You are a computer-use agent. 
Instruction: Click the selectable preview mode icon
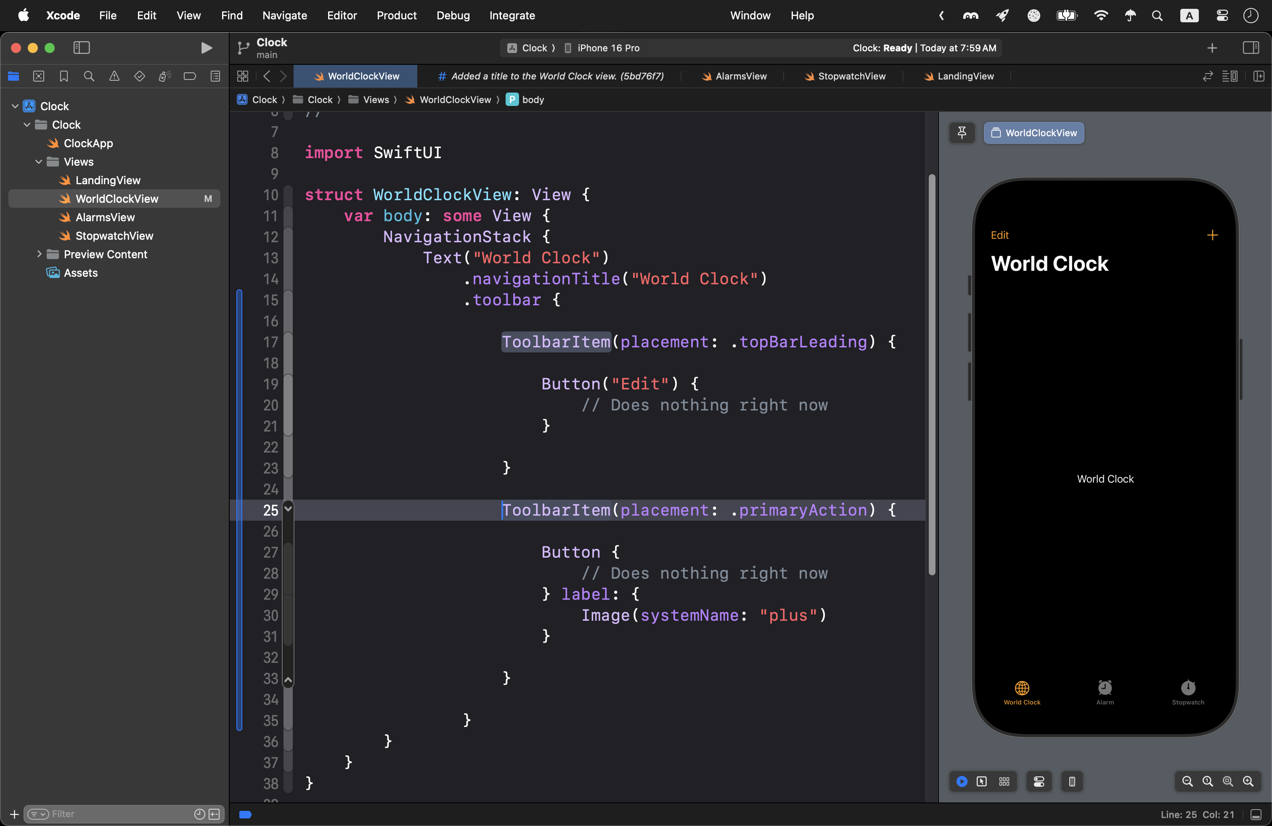[x=982, y=782]
